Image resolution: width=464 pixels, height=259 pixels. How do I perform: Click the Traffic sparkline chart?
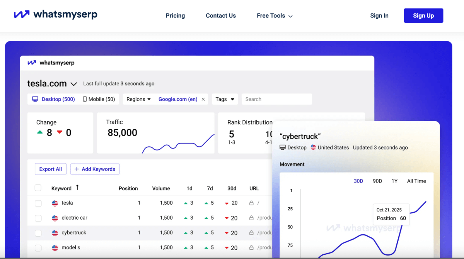tap(178, 144)
